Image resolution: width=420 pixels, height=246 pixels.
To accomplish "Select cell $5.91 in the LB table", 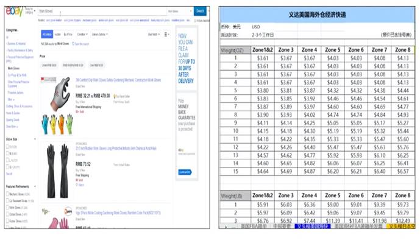I will click(263, 205).
